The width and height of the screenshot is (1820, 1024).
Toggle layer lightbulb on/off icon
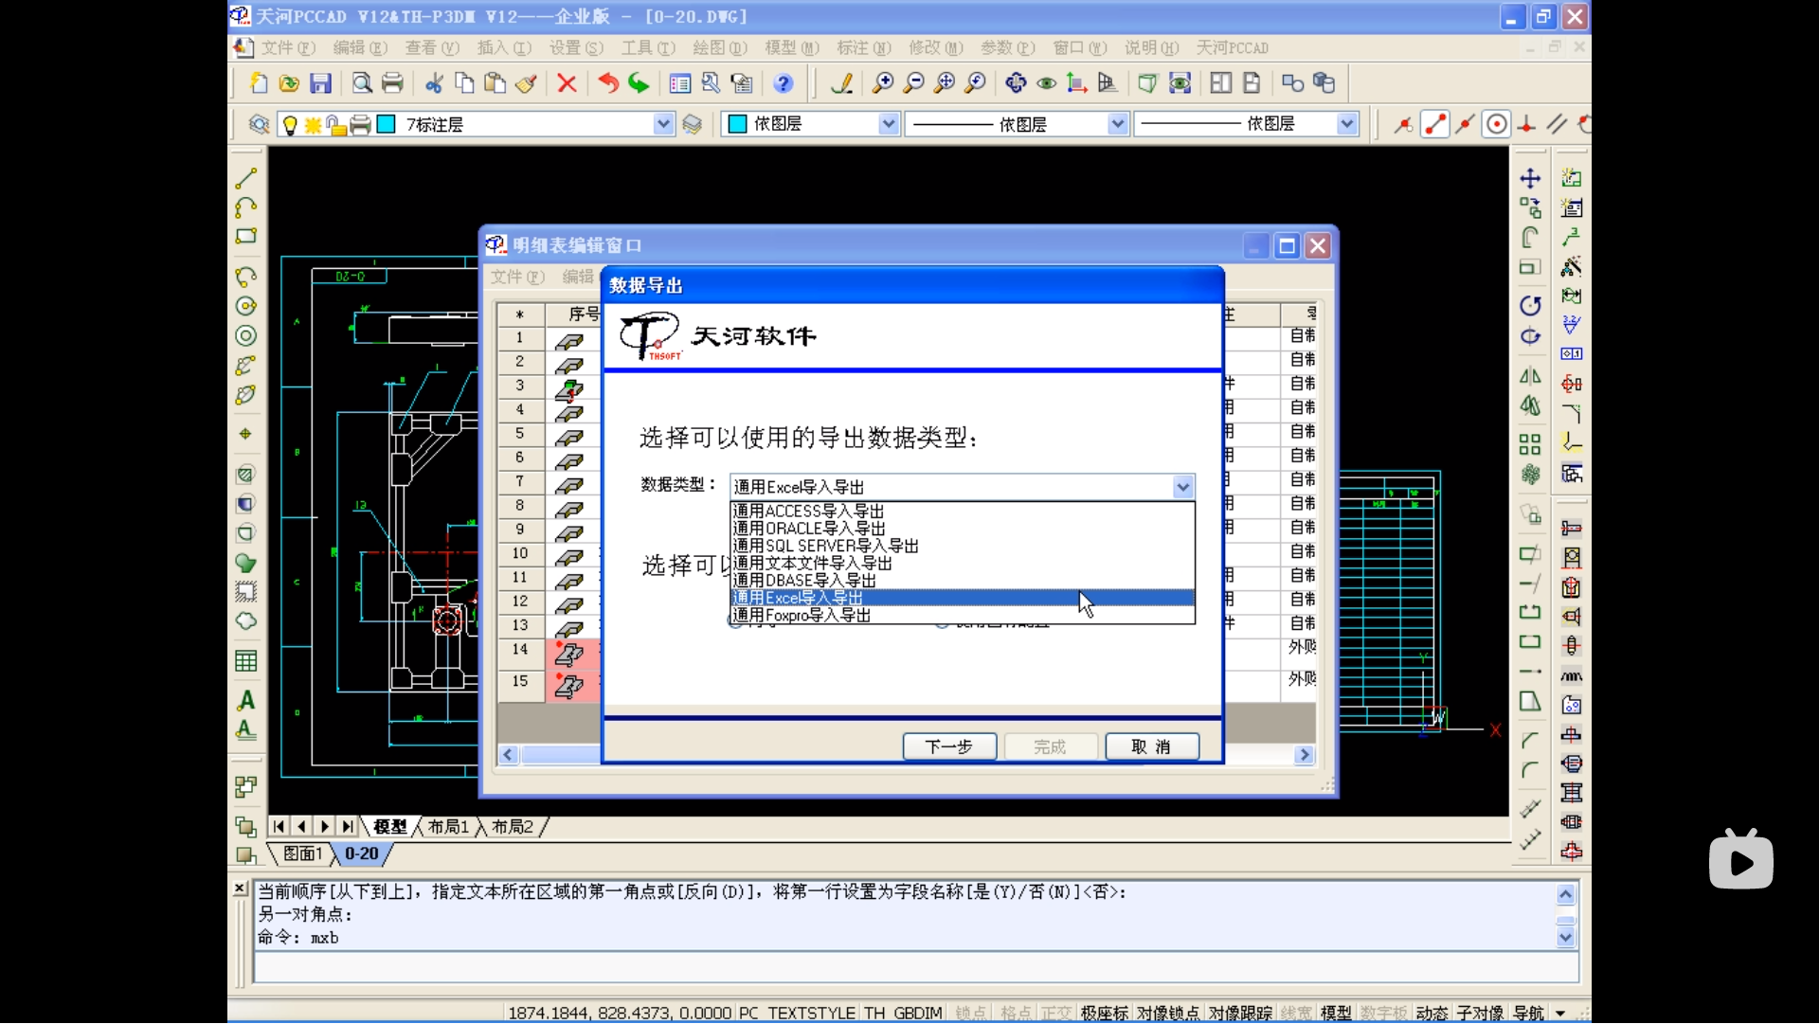click(x=290, y=124)
